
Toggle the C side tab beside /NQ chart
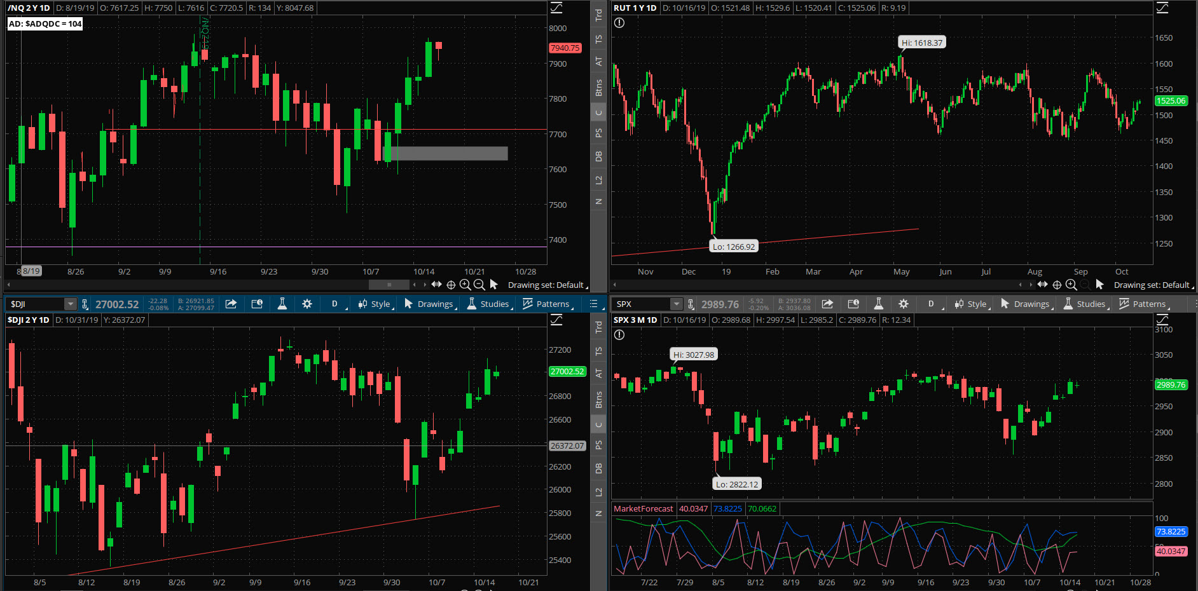coord(598,112)
